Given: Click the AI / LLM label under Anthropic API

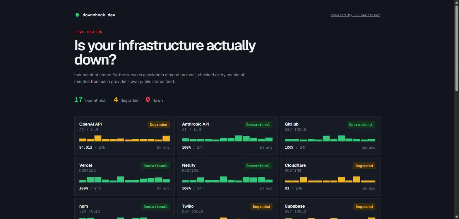Looking at the screenshot, I should [191, 130].
